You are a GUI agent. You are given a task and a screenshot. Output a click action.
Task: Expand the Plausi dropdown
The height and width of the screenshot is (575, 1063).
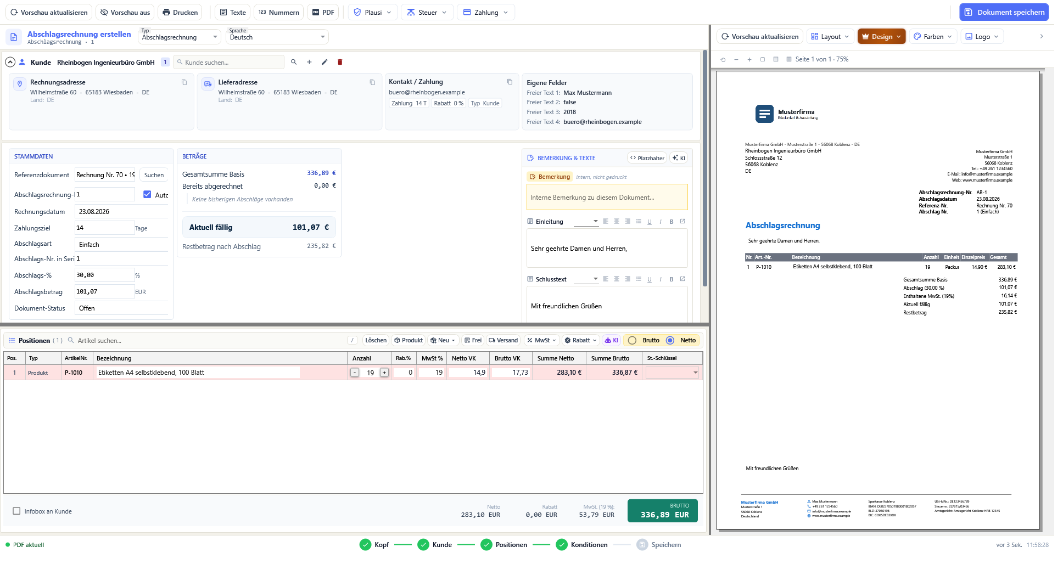coord(373,12)
